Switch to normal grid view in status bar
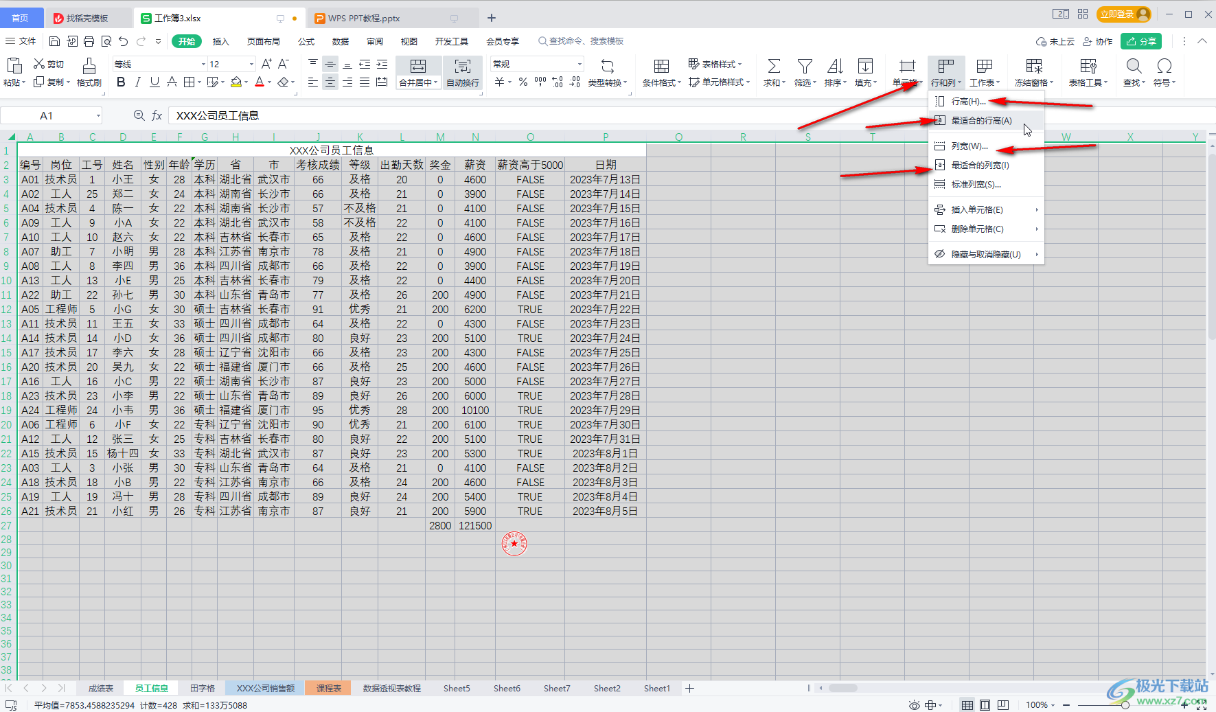The width and height of the screenshot is (1216, 712). [x=967, y=705]
